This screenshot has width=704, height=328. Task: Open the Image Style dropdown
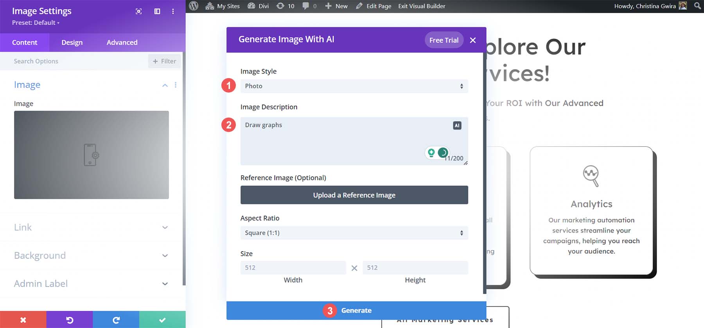[x=354, y=86]
